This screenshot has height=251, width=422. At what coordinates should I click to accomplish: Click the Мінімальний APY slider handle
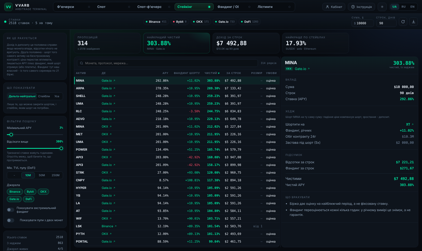[x=11, y=135]
